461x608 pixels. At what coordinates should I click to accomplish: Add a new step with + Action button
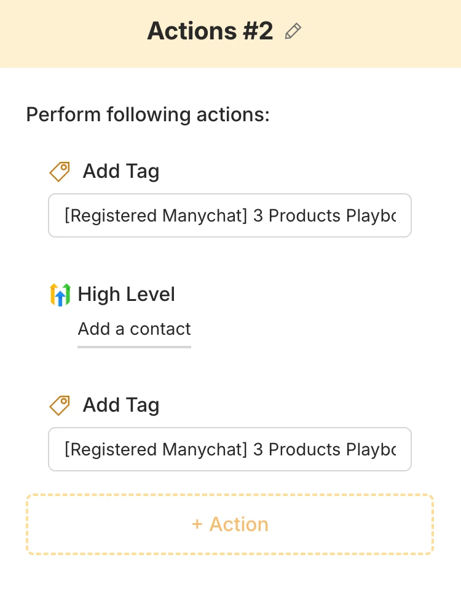coord(230,524)
